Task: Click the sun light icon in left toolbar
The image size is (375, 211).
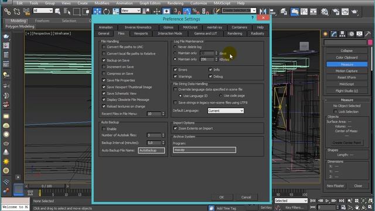Action: pos(6,162)
